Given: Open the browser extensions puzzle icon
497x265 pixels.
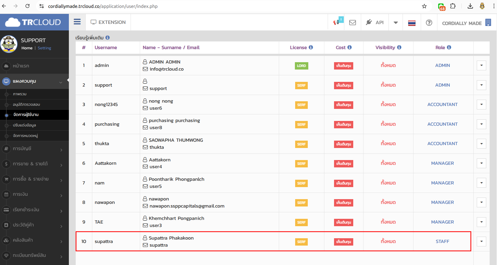Looking at the screenshot, I should [x=453, y=6].
